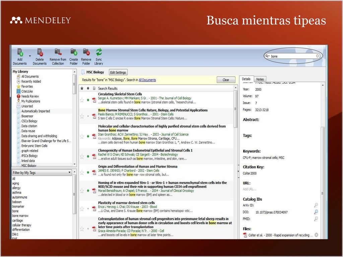
Task: Switch to the Notes tab
Action: tap(260, 79)
